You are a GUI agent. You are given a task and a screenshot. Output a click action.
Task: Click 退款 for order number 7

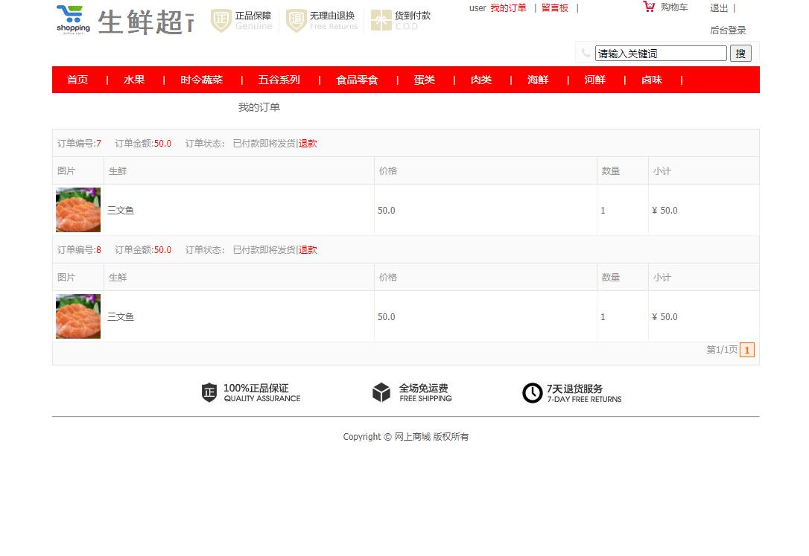(x=308, y=143)
